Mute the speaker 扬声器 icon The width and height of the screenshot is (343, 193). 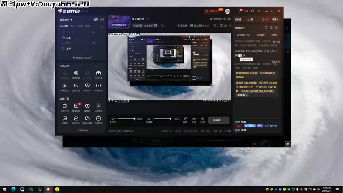[149, 119]
